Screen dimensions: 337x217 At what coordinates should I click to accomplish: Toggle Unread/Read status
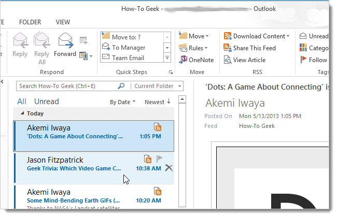[x=314, y=36]
